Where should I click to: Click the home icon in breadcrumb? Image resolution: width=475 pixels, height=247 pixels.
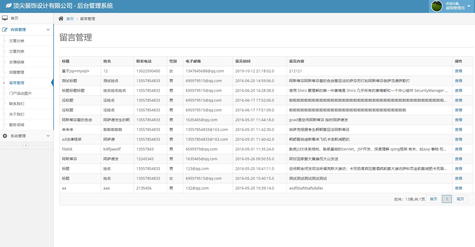coord(61,18)
